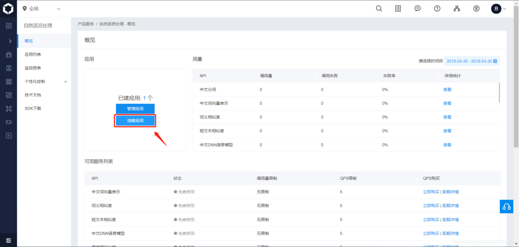Click the yen finance icon in the top bar
The image size is (519, 247).
click(x=476, y=8)
